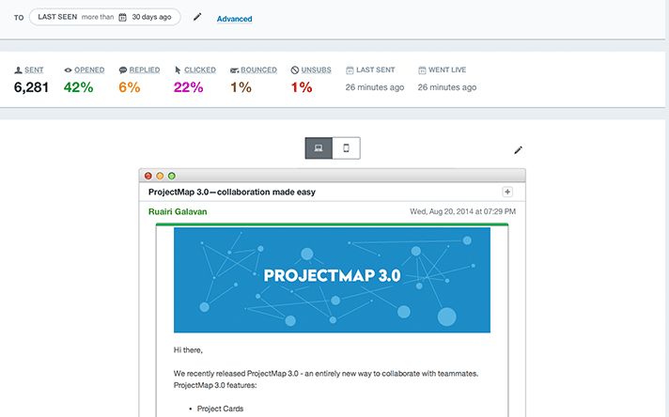Switch to mobile preview mode

click(346, 148)
